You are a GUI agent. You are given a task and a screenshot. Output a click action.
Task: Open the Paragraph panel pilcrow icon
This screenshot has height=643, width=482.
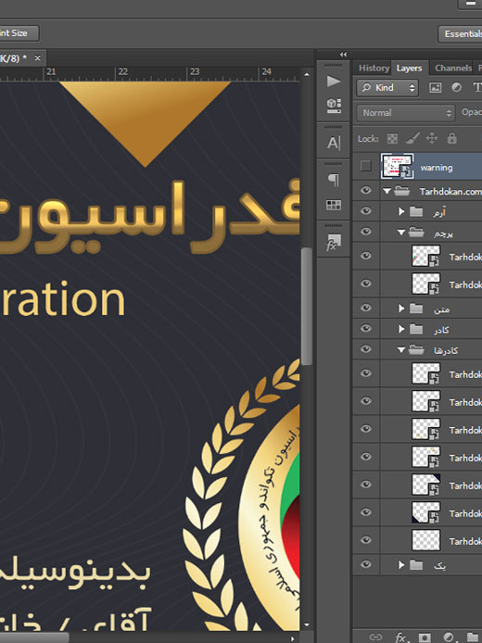click(334, 180)
